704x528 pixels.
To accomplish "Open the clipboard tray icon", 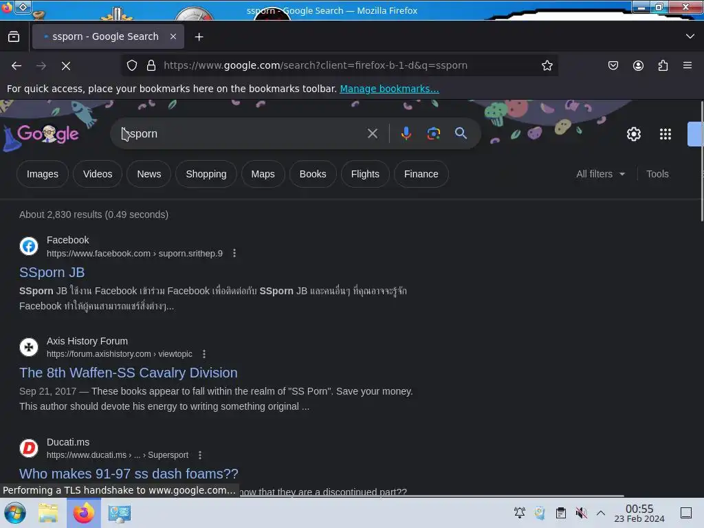I will tap(561, 513).
